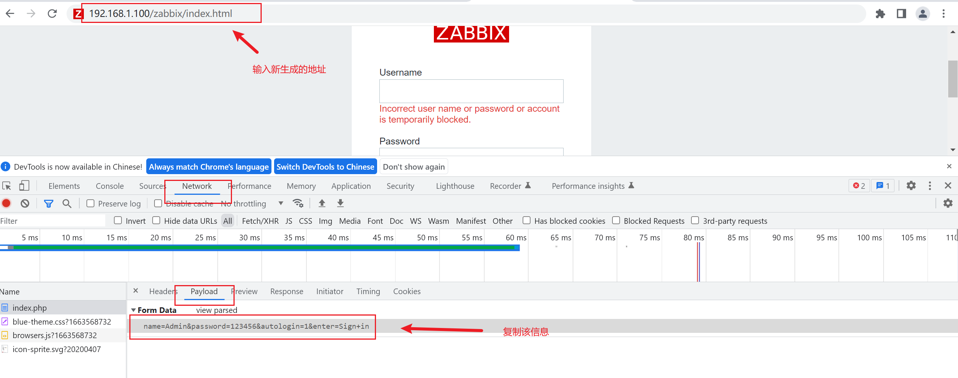The image size is (958, 378).
Task: Click the import HAR upload icon
Action: (x=322, y=203)
